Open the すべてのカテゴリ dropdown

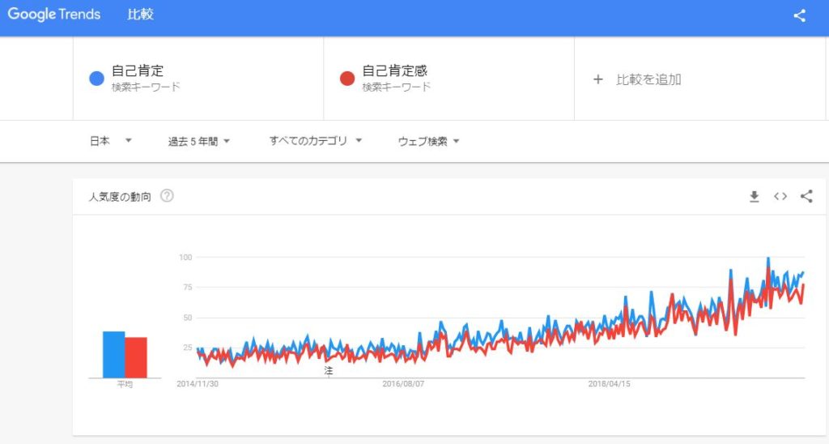pos(316,141)
